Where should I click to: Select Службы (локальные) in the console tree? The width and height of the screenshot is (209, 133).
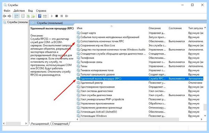[x=16, y=22]
